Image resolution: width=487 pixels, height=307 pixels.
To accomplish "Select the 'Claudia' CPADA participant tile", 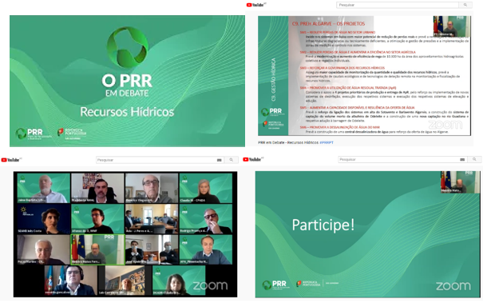I will tap(206, 188).
